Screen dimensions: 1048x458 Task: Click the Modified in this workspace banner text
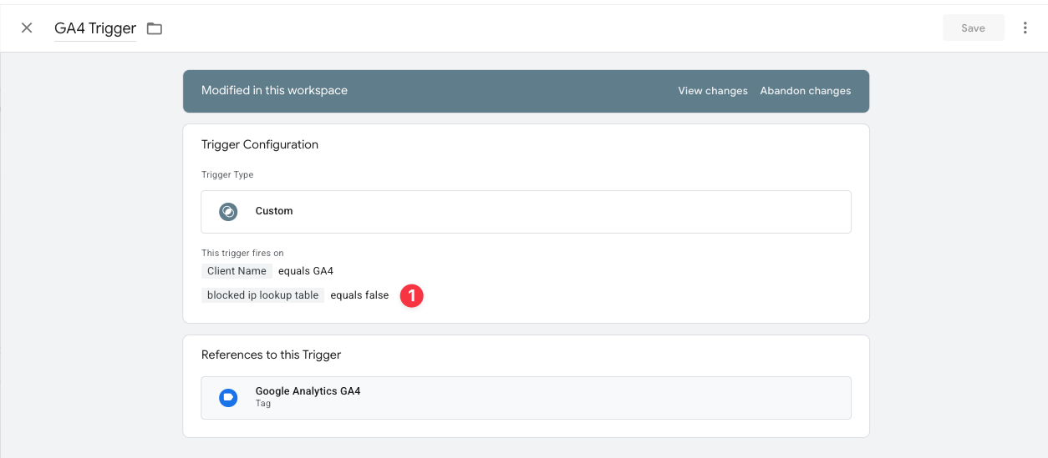pos(274,91)
